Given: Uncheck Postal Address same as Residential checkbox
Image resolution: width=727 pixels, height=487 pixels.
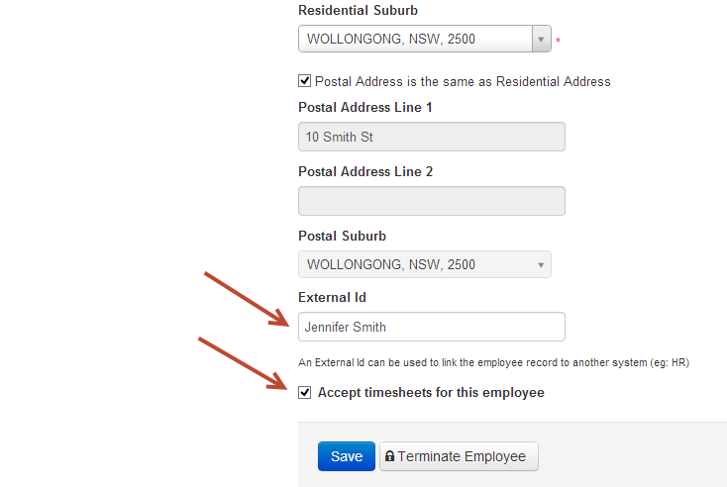Looking at the screenshot, I should pos(305,81).
